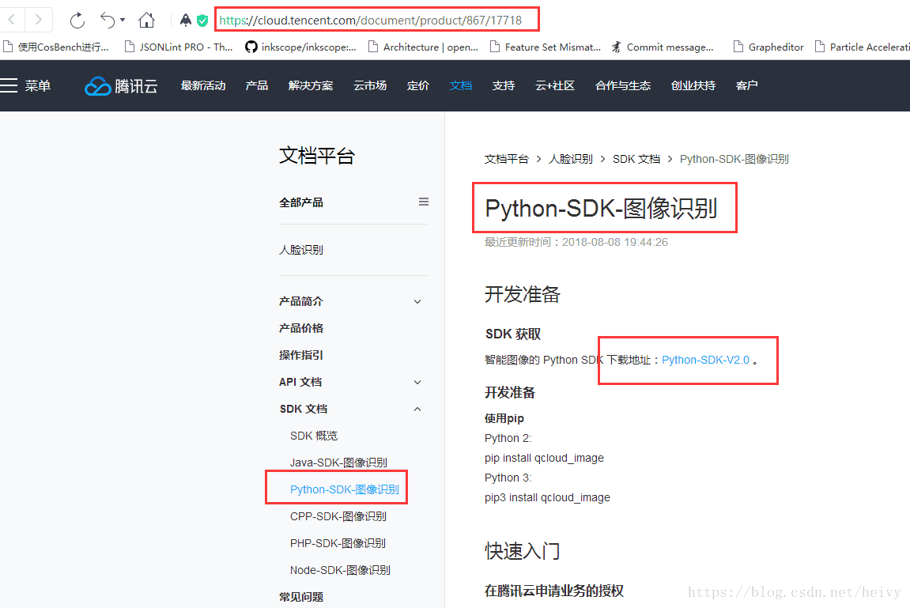Open the Commit message bookmark
Viewport: 910px width, 608px height.
663,47
